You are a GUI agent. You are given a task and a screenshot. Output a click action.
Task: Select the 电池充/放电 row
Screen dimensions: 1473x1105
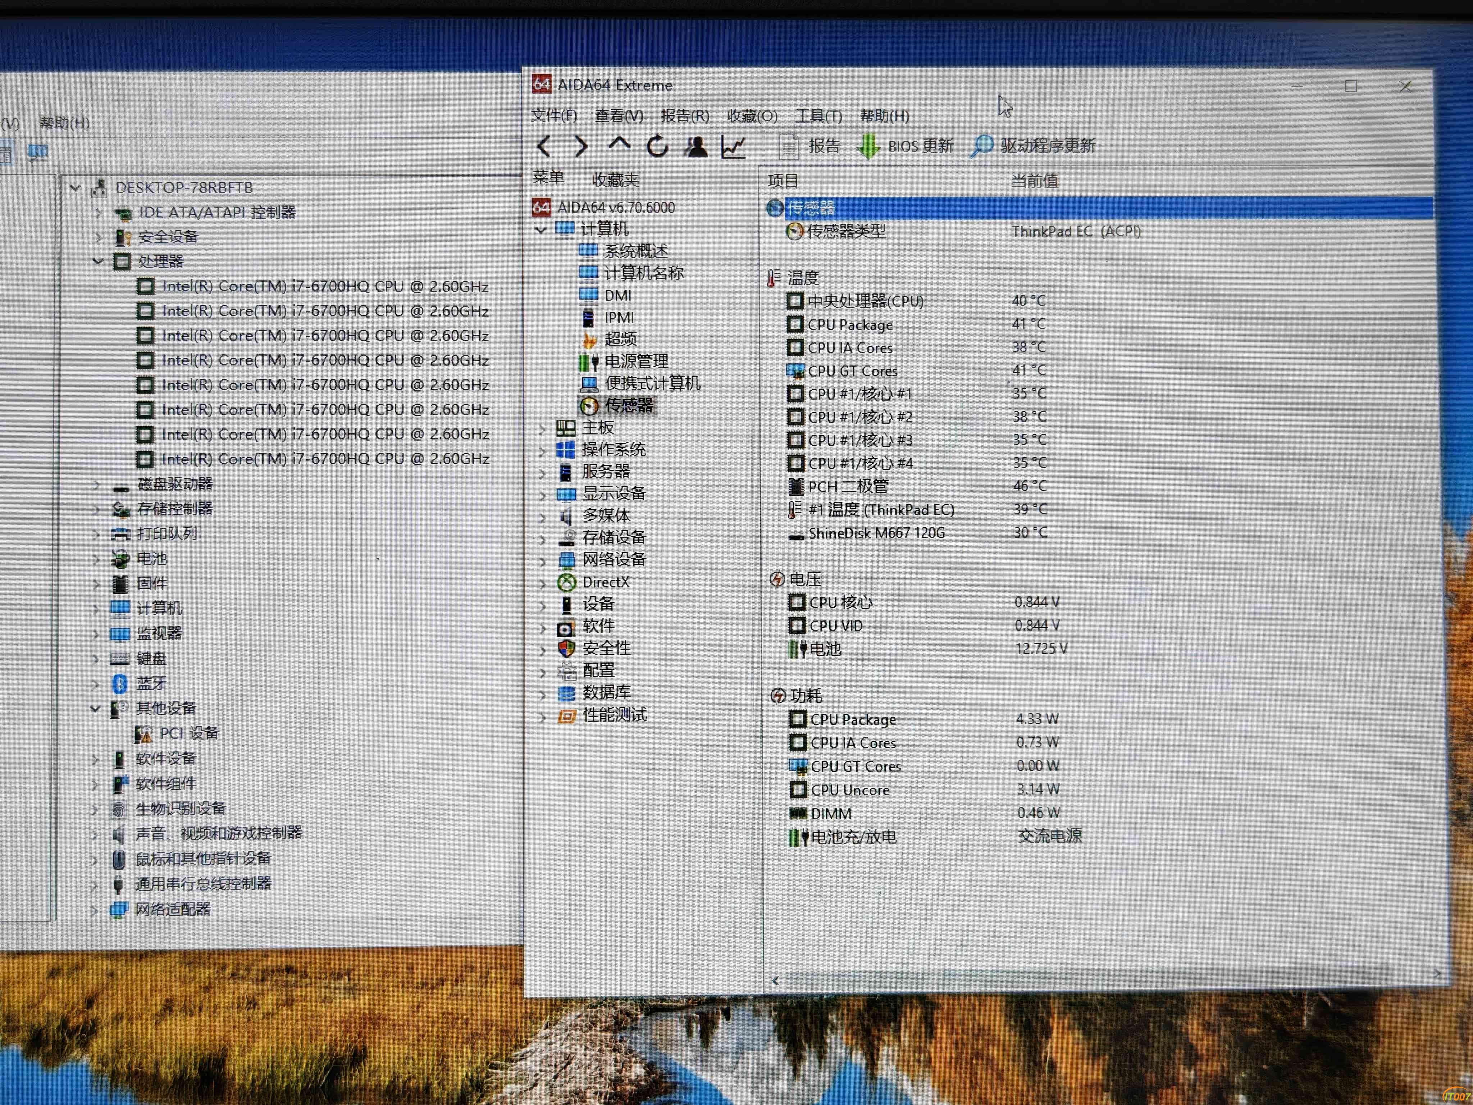pyautogui.click(x=936, y=837)
